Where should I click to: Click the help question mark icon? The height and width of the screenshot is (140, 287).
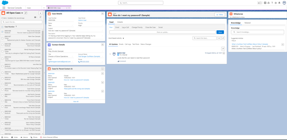click(272, 3)
